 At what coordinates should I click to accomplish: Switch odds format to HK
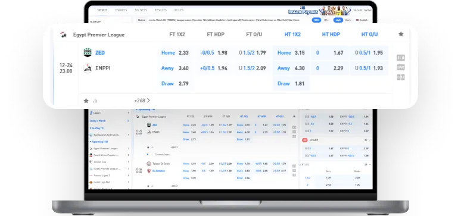(x=325, y=20)
